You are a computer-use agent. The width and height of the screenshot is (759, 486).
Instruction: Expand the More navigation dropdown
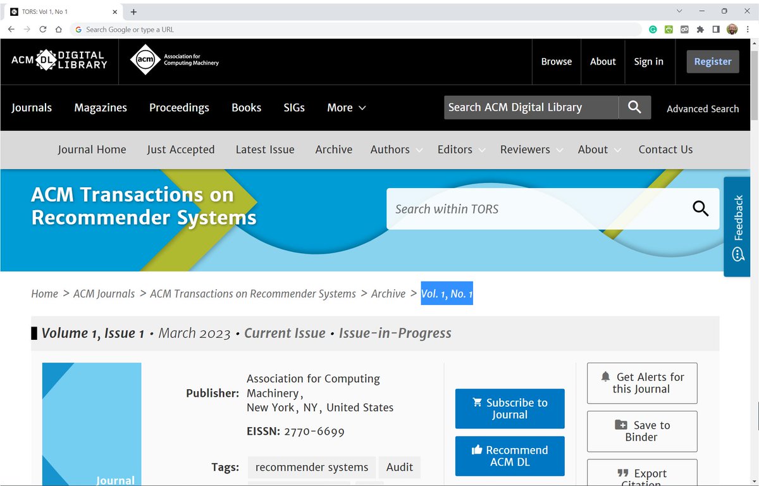click(346, 108)
